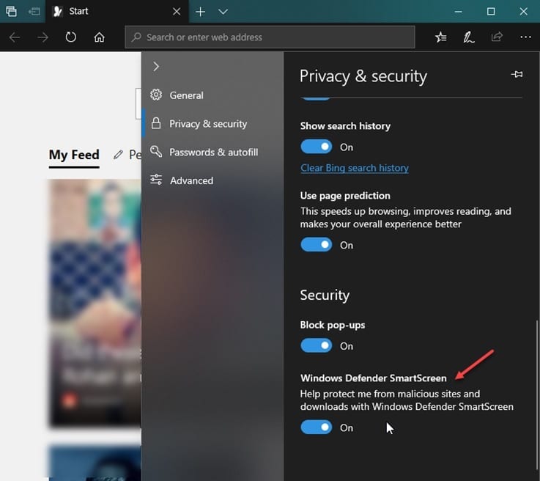Click the Share this page icon
Viewport: 540px width, 481px height.
pos(497,36)
